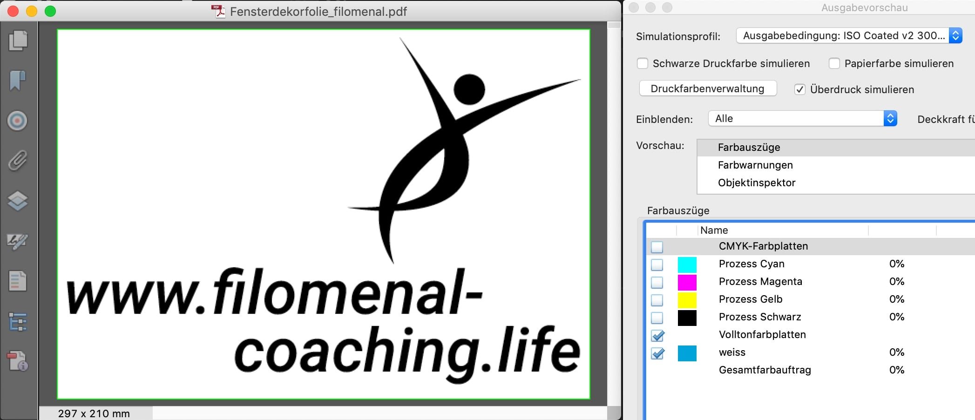Click the Fensterdekorfolie_filomenal.pdf window title
The height and width of the screenshot is (420, 975).
click(318, 12)
